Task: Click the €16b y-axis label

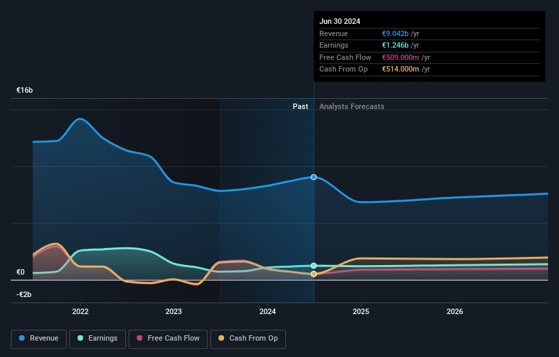Action: click(x=25, y=90)
